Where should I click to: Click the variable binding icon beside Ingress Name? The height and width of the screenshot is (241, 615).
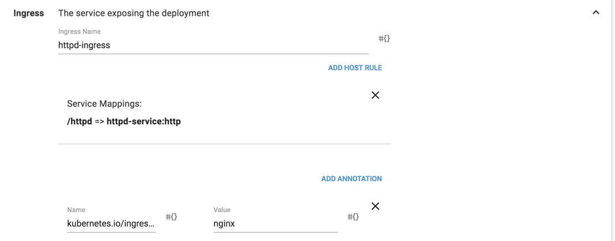(384, 39)
